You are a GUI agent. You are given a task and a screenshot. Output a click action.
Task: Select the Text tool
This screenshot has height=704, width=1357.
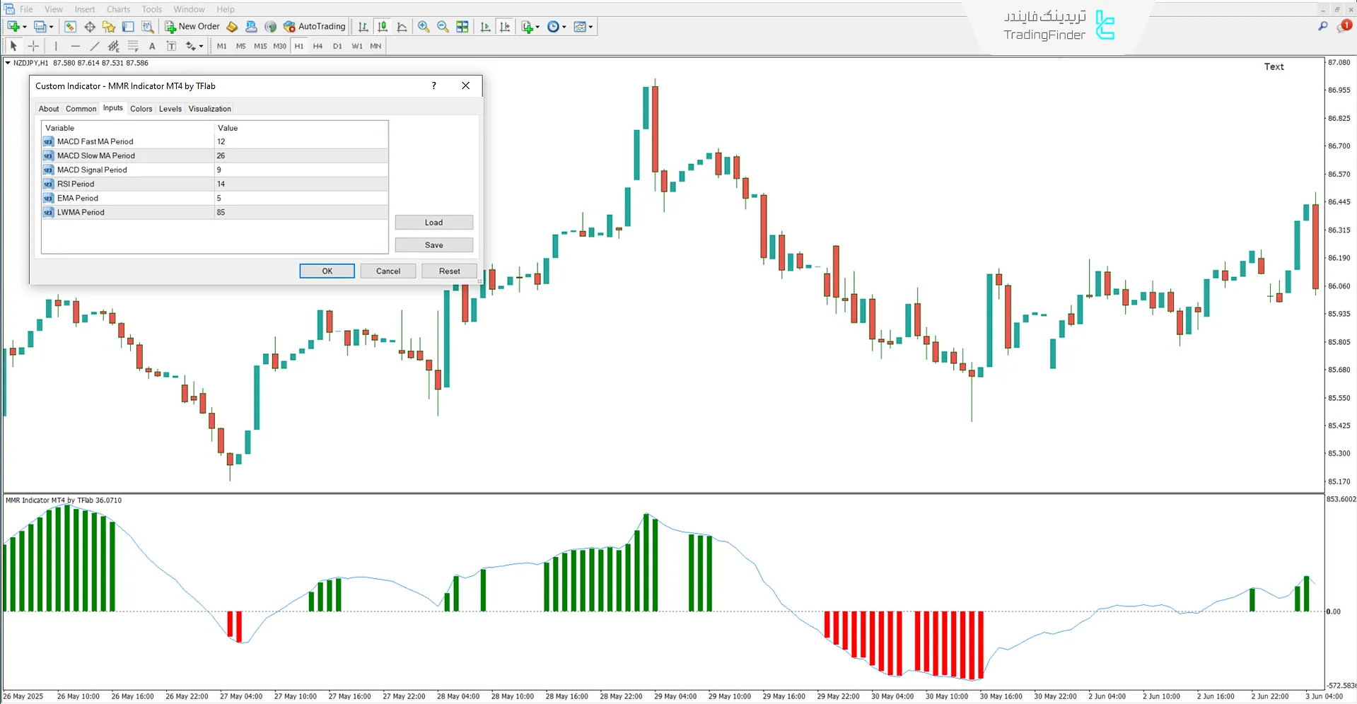152,45
